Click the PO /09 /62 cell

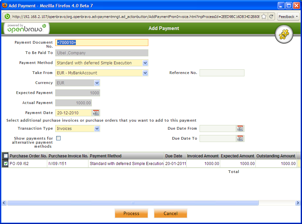28,164
